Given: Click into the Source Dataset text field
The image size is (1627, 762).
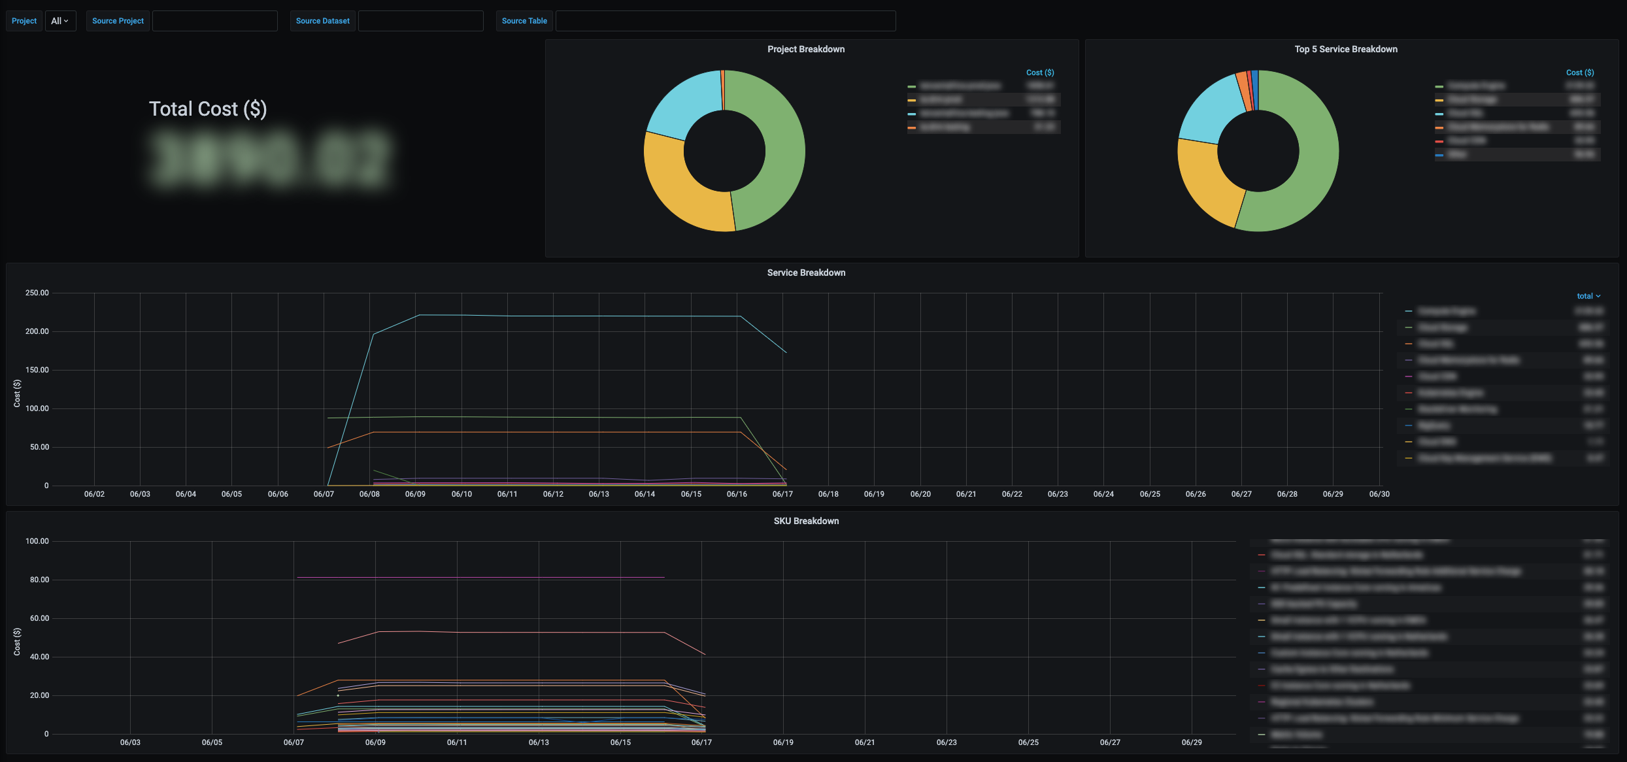Looking at the screenshot, I should (x=420, y=21).
